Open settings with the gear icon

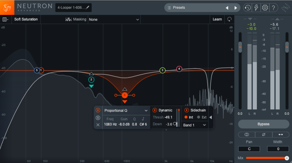tap(265, 8)
